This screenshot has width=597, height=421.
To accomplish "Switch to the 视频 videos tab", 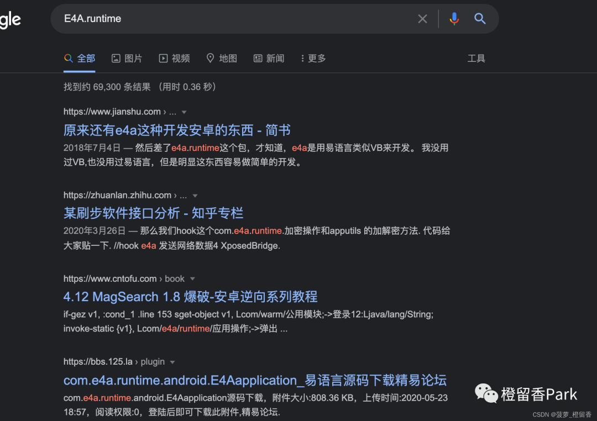I will coord(174,58).
